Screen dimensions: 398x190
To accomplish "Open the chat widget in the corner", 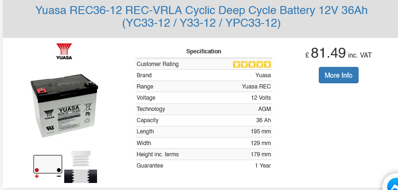I will 391,184.
